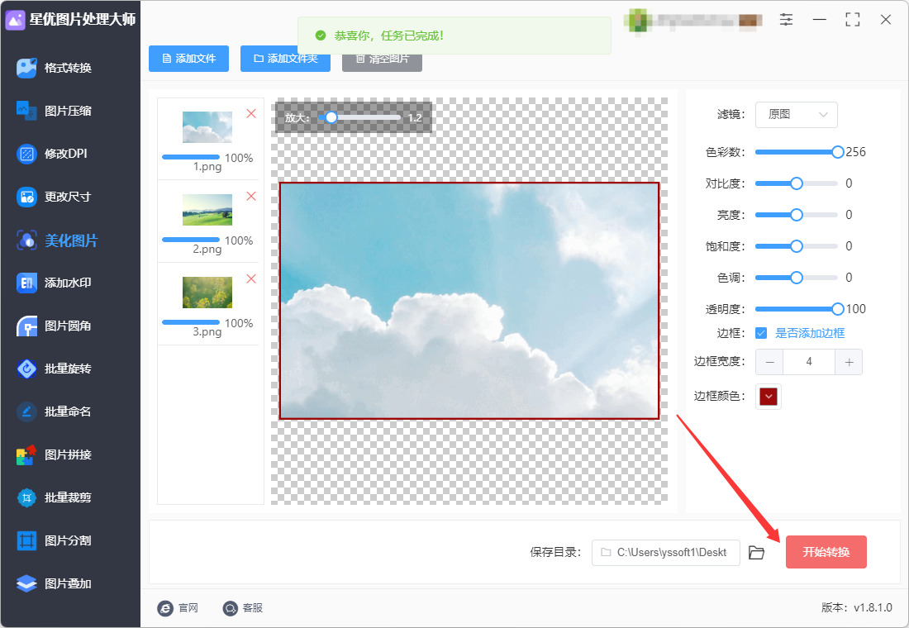Viewport: 909px width, 628px height.
Task: Choose the 更改尺寸 resize icon
Action: [26, 197]
